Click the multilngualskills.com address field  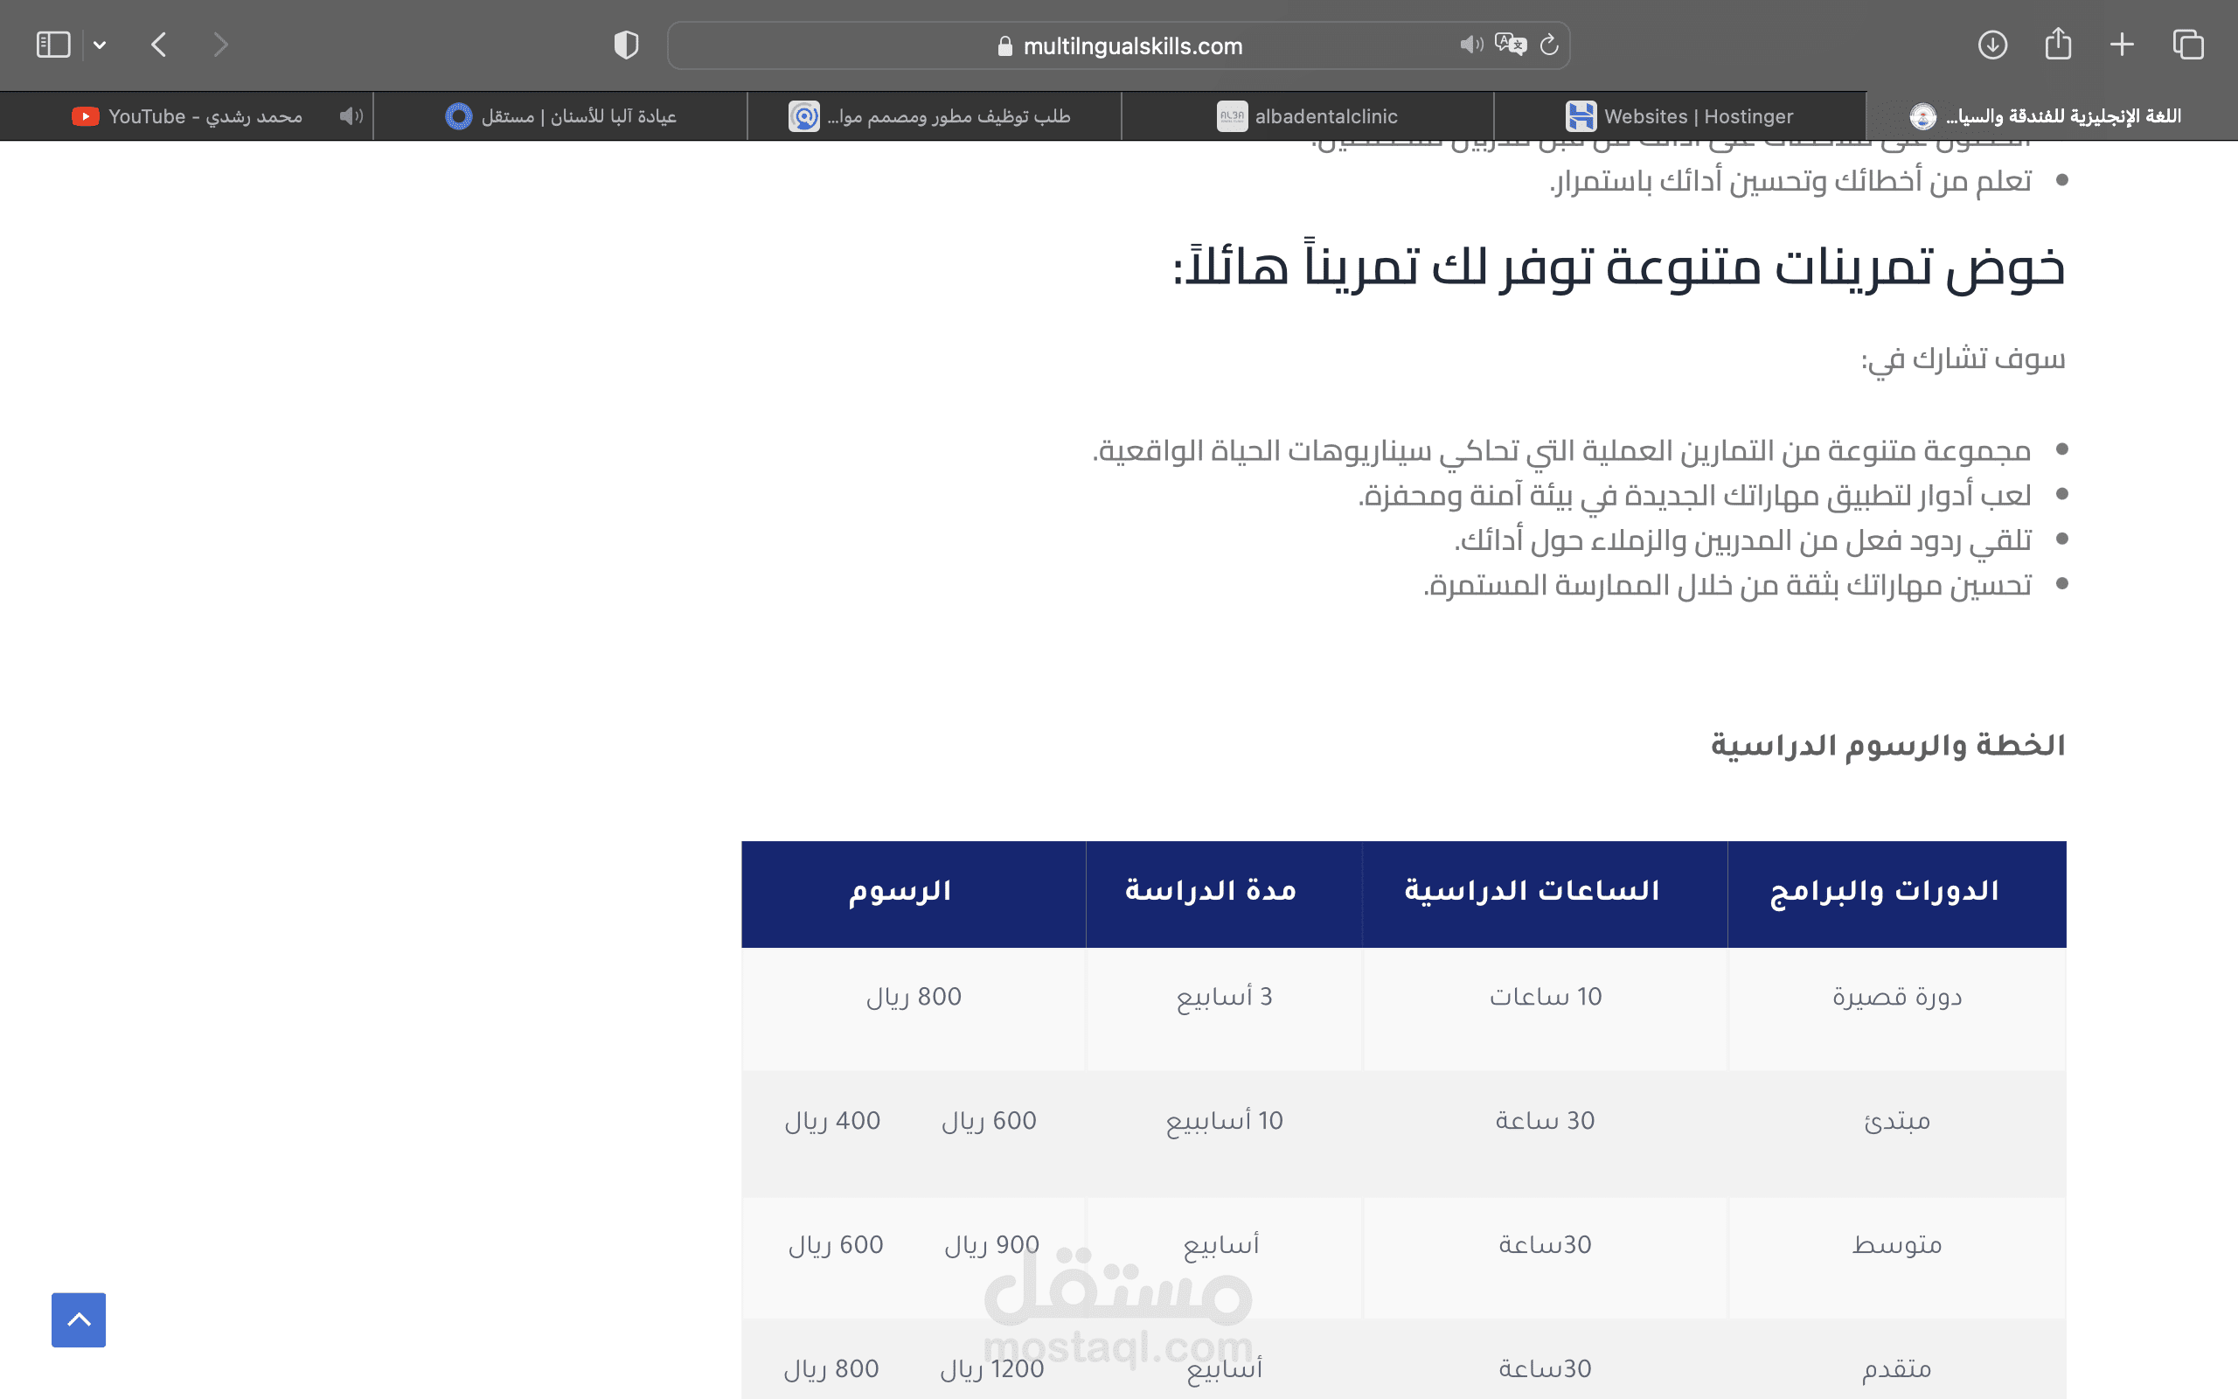coord(1132,45)
